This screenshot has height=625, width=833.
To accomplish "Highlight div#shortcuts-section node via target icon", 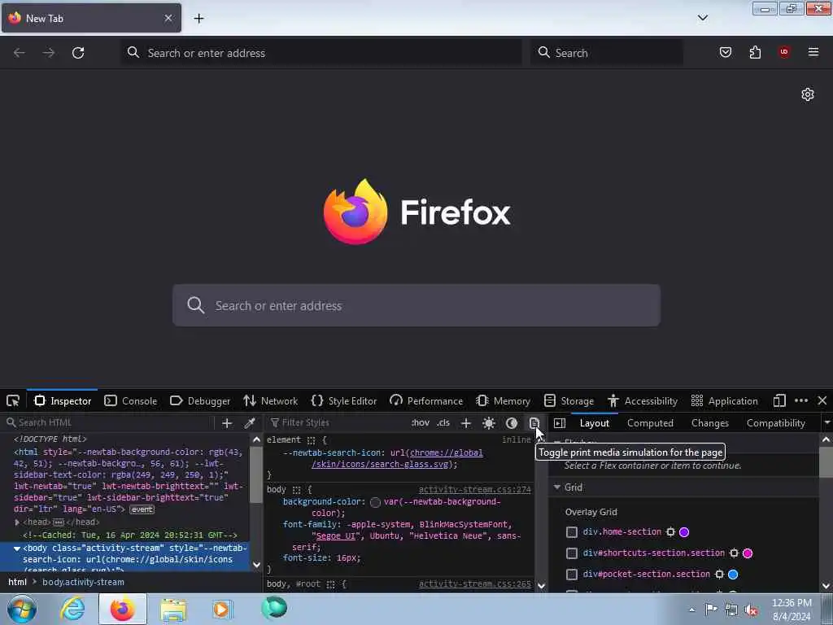I will coord(735,553).
